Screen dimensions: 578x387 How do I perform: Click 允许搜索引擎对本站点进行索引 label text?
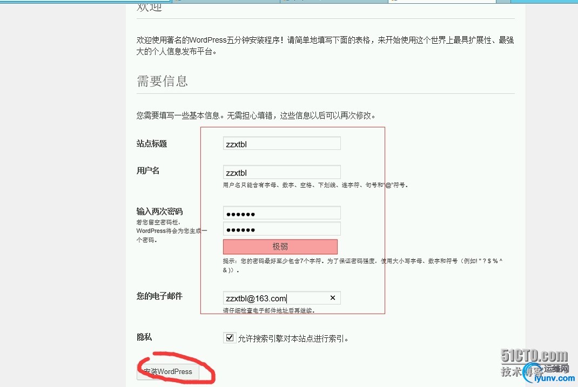[293, 338]
